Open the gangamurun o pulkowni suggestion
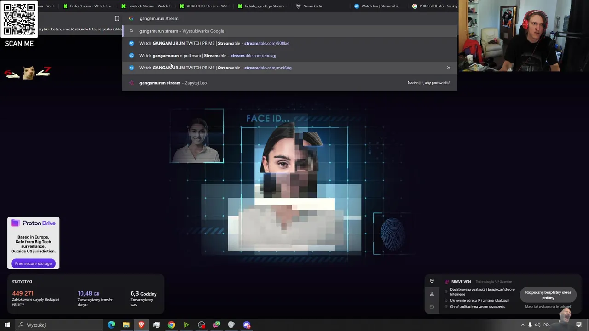The image size is (589, 331). (x=290, y=55)
